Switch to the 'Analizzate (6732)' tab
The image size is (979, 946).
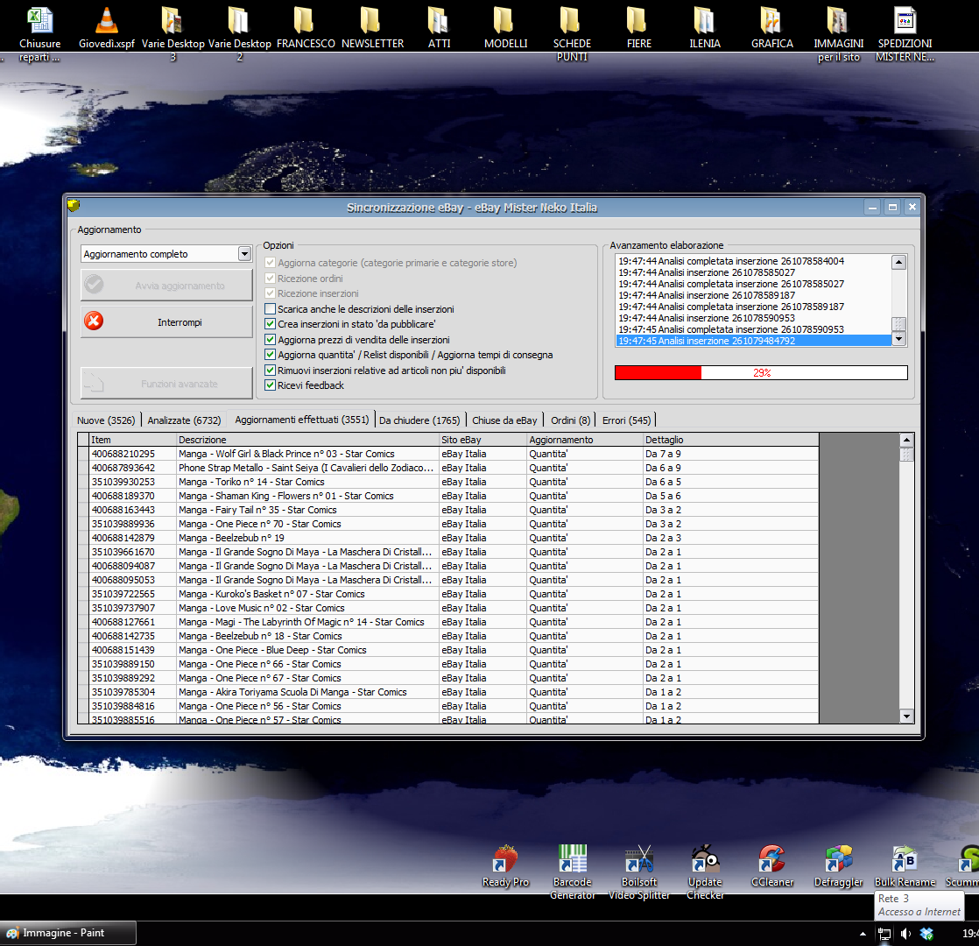pyautogui.click(x=184, y=420)
